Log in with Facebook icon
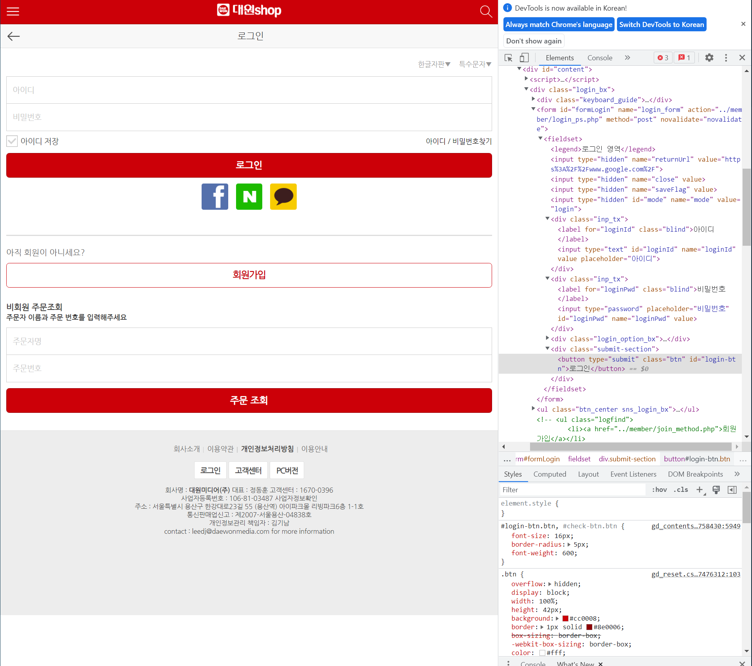This screenshot has height=666, width=752. tap(215, 196)
